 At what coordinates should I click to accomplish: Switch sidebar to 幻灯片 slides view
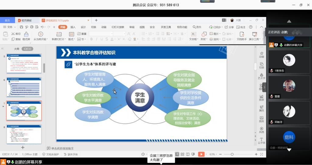pyautogui.click(x=27, y=49)
